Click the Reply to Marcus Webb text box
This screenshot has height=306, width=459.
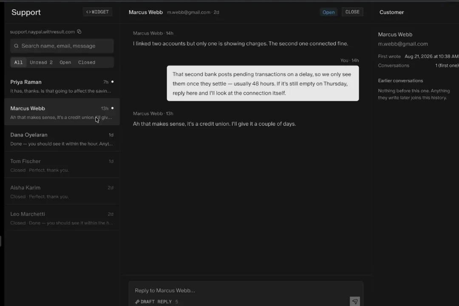[x=246, y=290]
